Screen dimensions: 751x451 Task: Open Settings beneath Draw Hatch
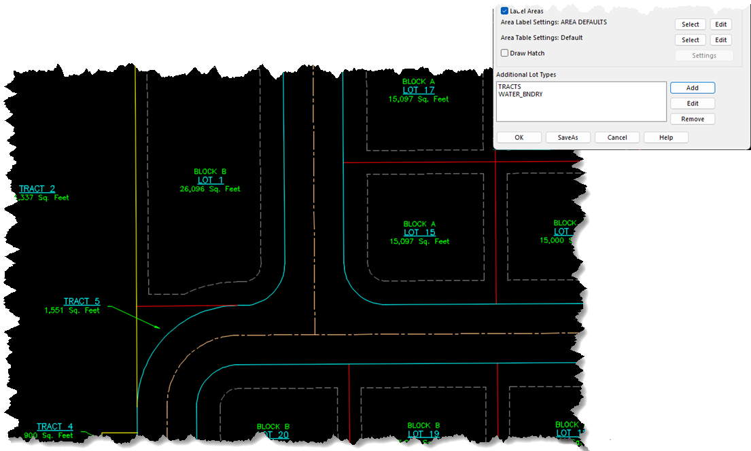click(x=703, y=55)
